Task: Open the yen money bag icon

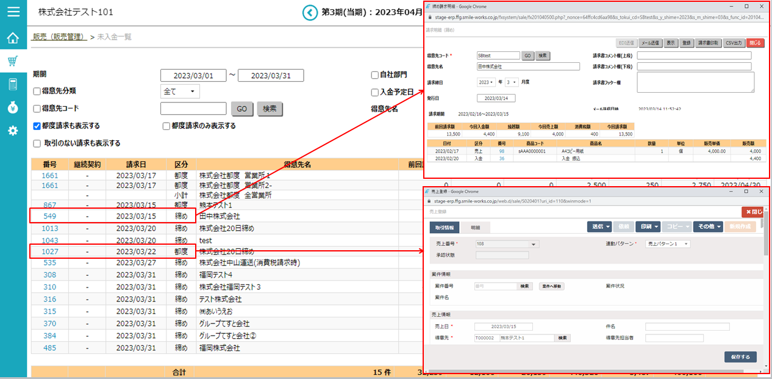Action: coord(13,107)
